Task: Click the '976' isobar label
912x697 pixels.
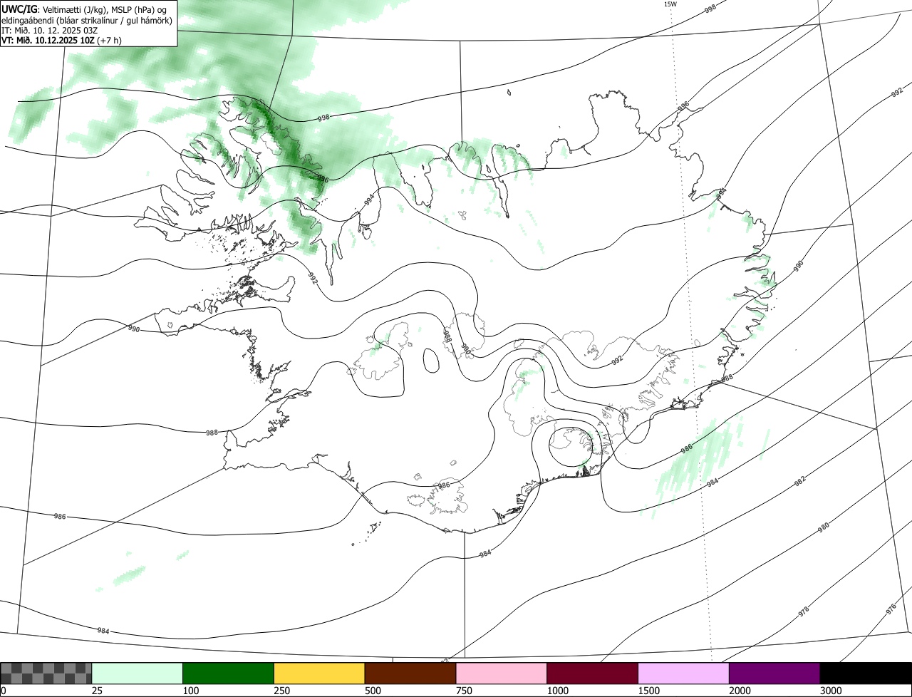Action: [x=891, y=609]
